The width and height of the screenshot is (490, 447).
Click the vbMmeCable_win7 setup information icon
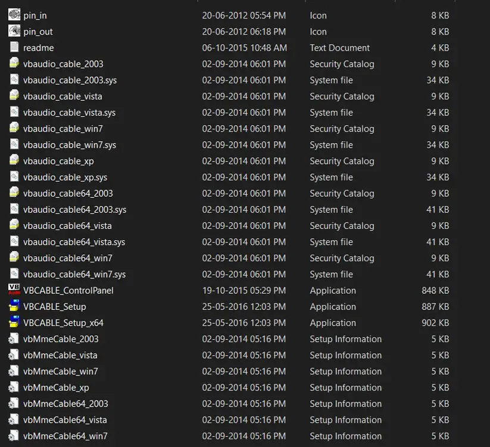(x=14, y=371)
